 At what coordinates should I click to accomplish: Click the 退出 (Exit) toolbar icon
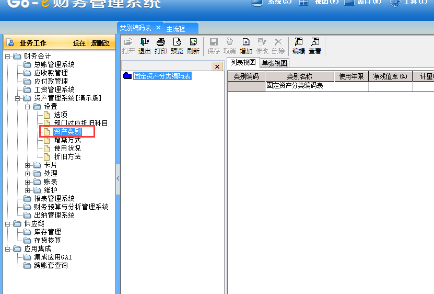[x=144, y=46]
